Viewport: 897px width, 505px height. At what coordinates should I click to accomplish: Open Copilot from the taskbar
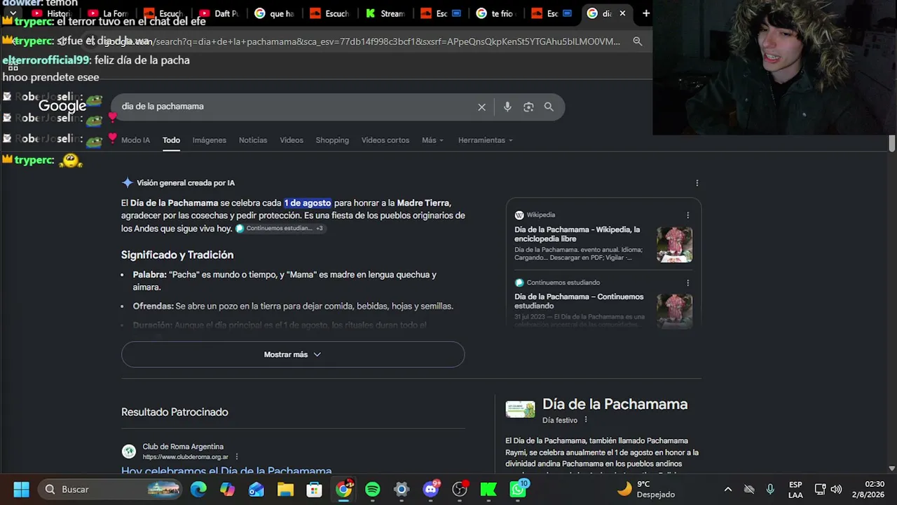228,489
